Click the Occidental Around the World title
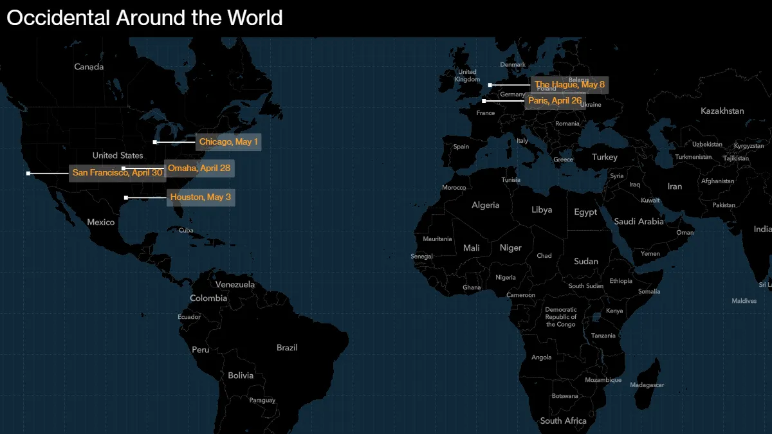772x434 pixels. [145, 17]
